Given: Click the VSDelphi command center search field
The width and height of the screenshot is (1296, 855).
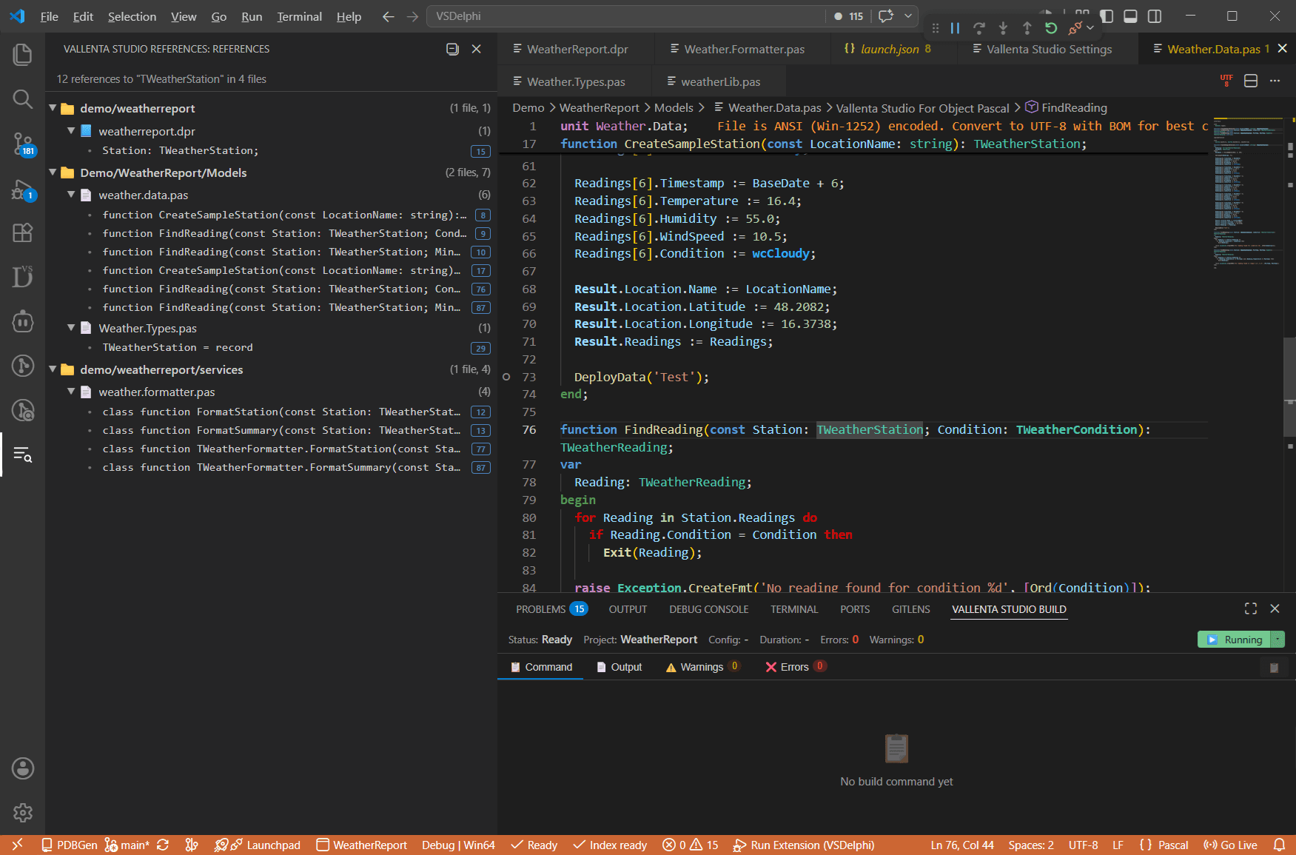Looking at the screenshot, I should click(x=625, y=16).
